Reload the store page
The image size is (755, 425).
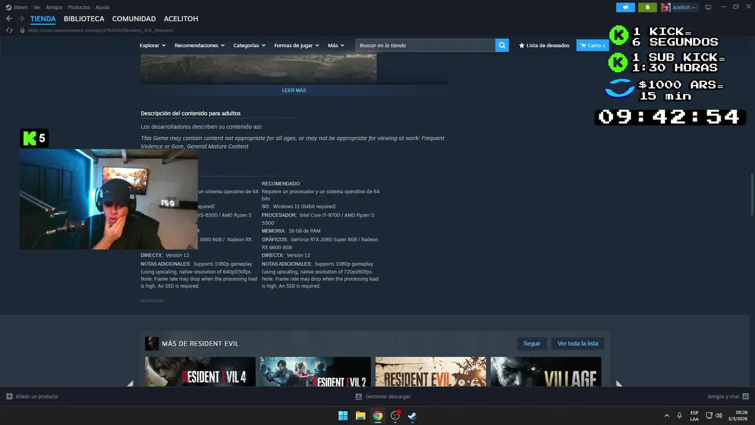9,30
